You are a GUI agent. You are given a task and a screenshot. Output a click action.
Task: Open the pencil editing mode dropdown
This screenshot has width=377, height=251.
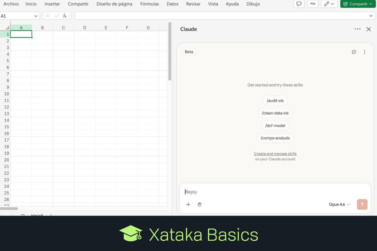click(329, 4)
